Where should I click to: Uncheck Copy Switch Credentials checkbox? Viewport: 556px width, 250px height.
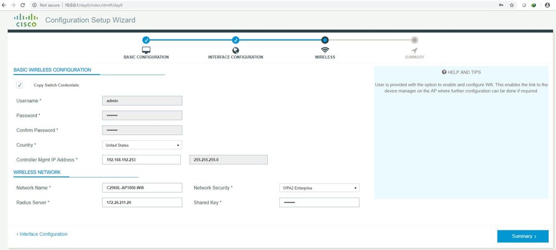[x=19, y=85]
